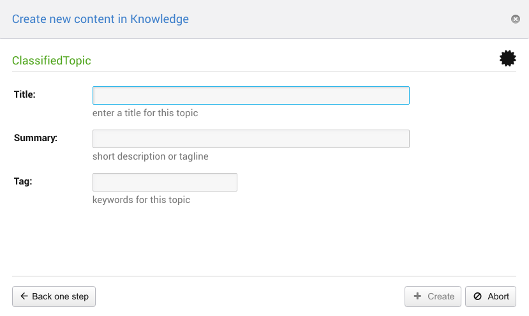Click the bold Title label
529x316 pixels.
coord(25,94)
